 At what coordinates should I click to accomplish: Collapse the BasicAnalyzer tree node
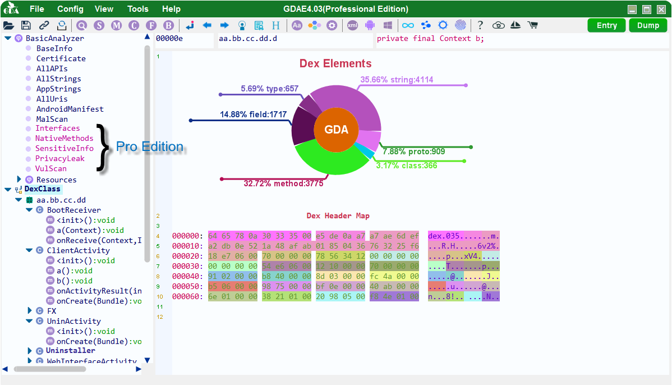tap(8, 38)
